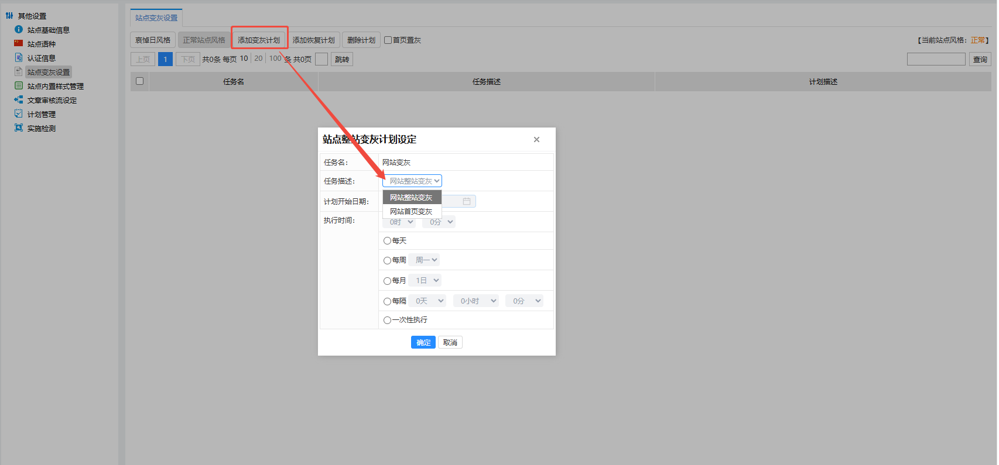Open the calendar icon in date field

pyautogui.click(x=467, y=201)
